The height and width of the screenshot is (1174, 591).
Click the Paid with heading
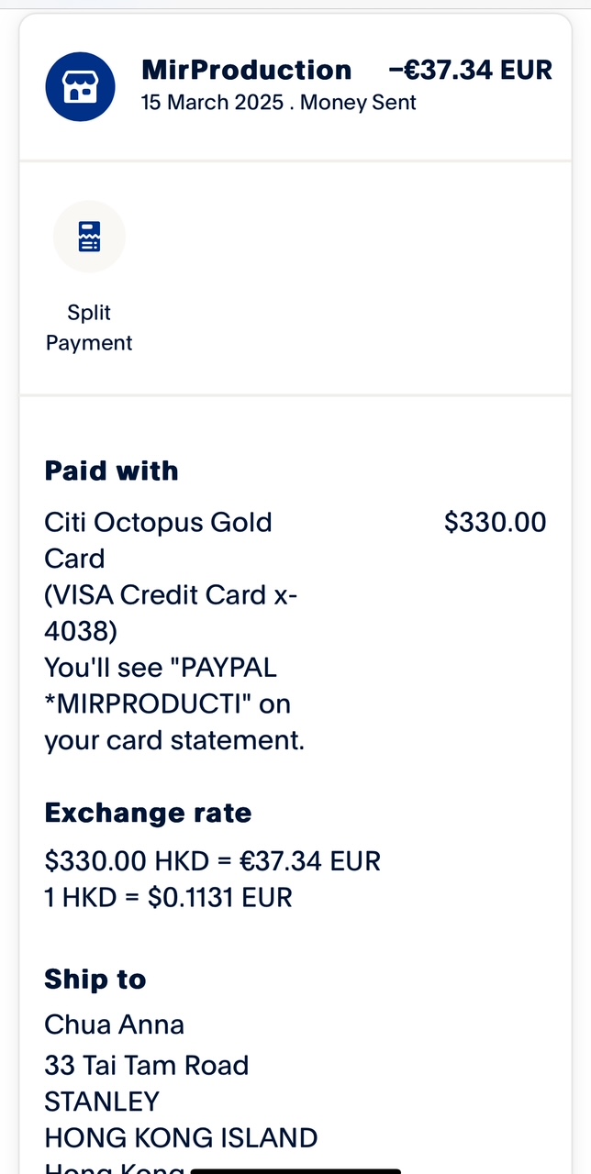point(111,471)
